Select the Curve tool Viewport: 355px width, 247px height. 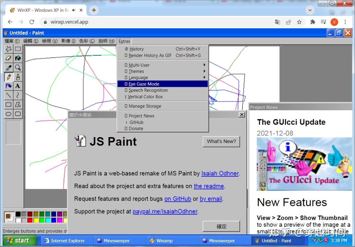click(18, 95)
